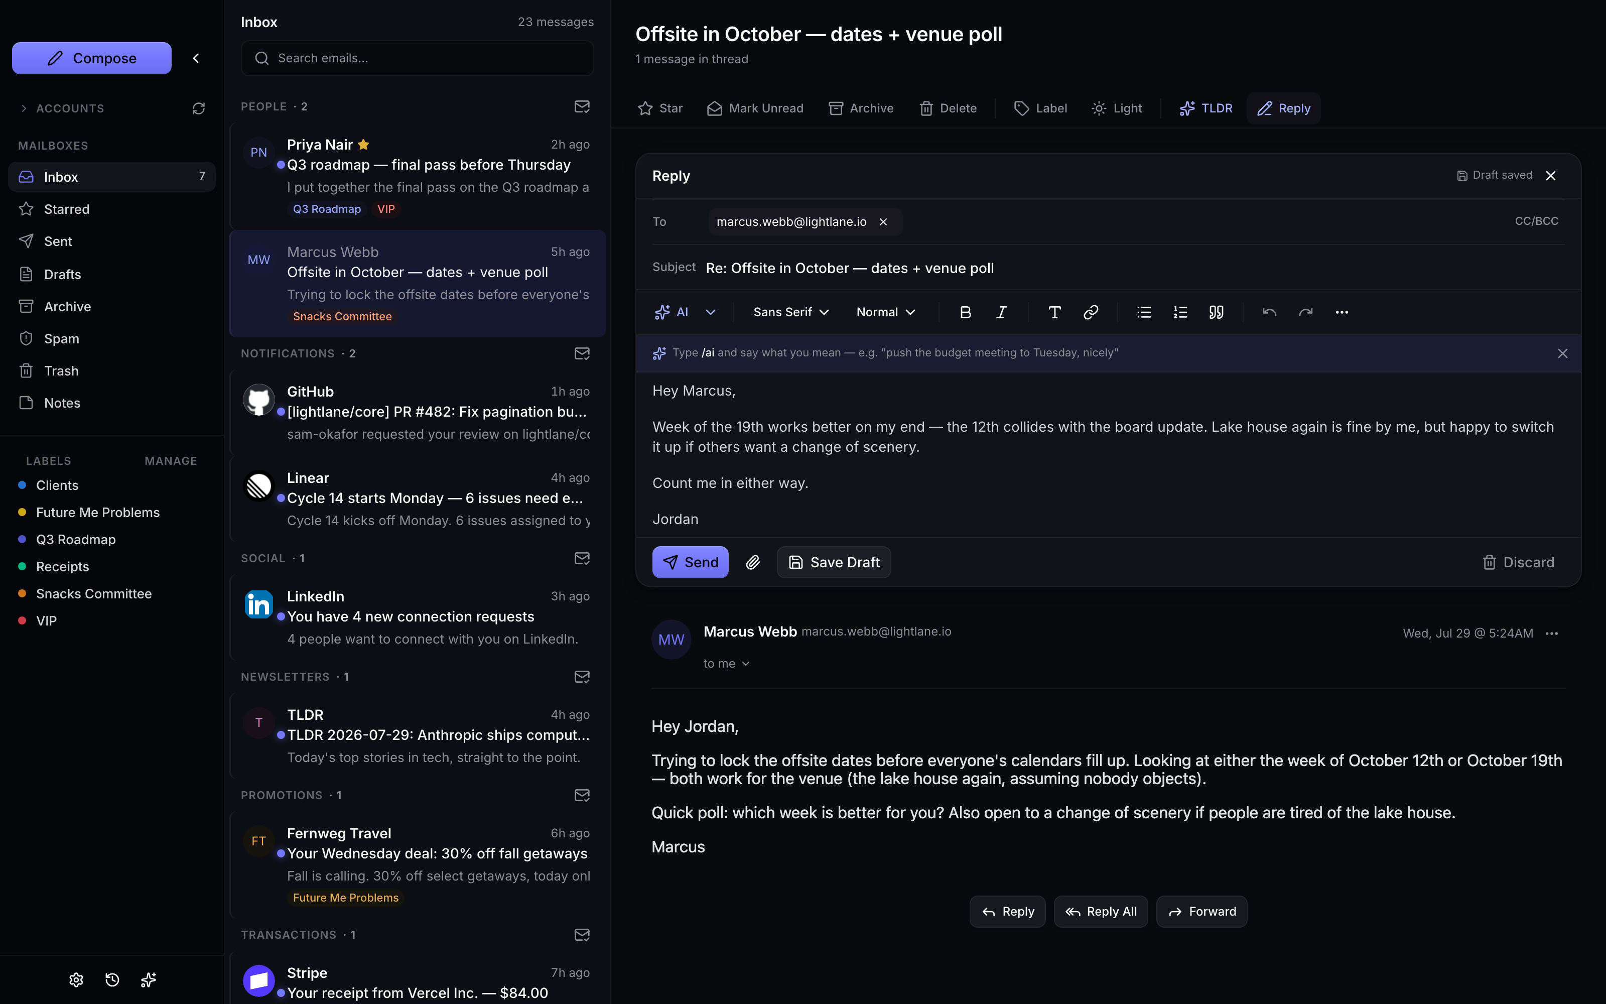Image resolution: width=1606 pixels, height=1004 pixels.
Task: Toggle the numbered list
Action: coord(1180,312)
